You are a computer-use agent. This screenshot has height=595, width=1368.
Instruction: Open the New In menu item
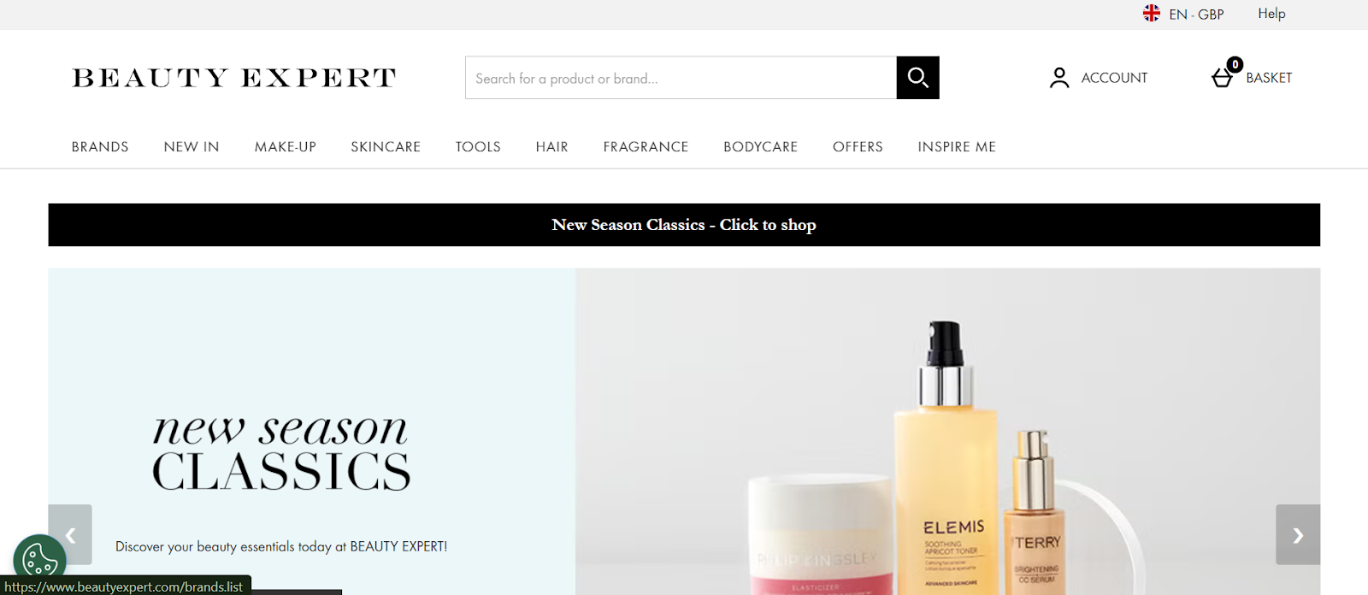192,147
